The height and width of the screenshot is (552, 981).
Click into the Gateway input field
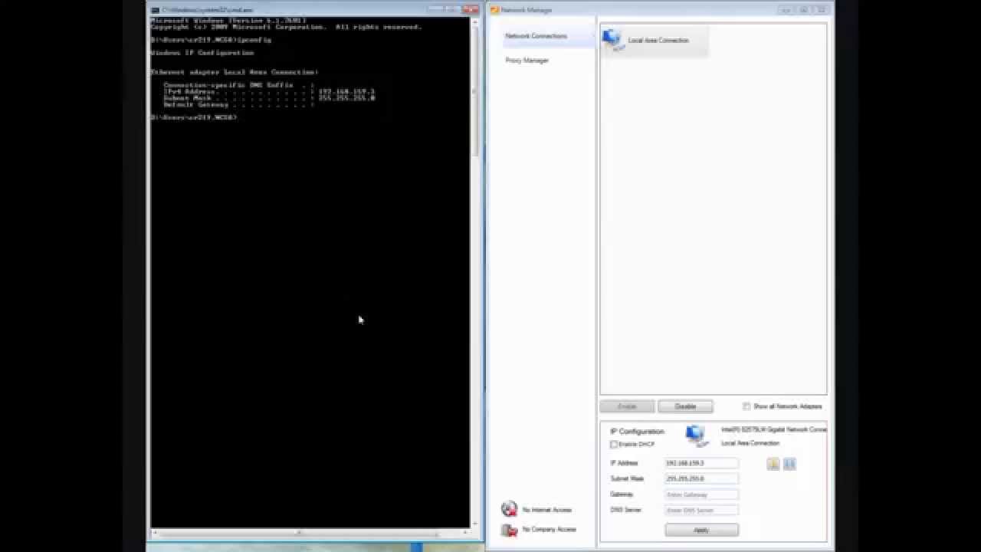(x=701, y=495)
